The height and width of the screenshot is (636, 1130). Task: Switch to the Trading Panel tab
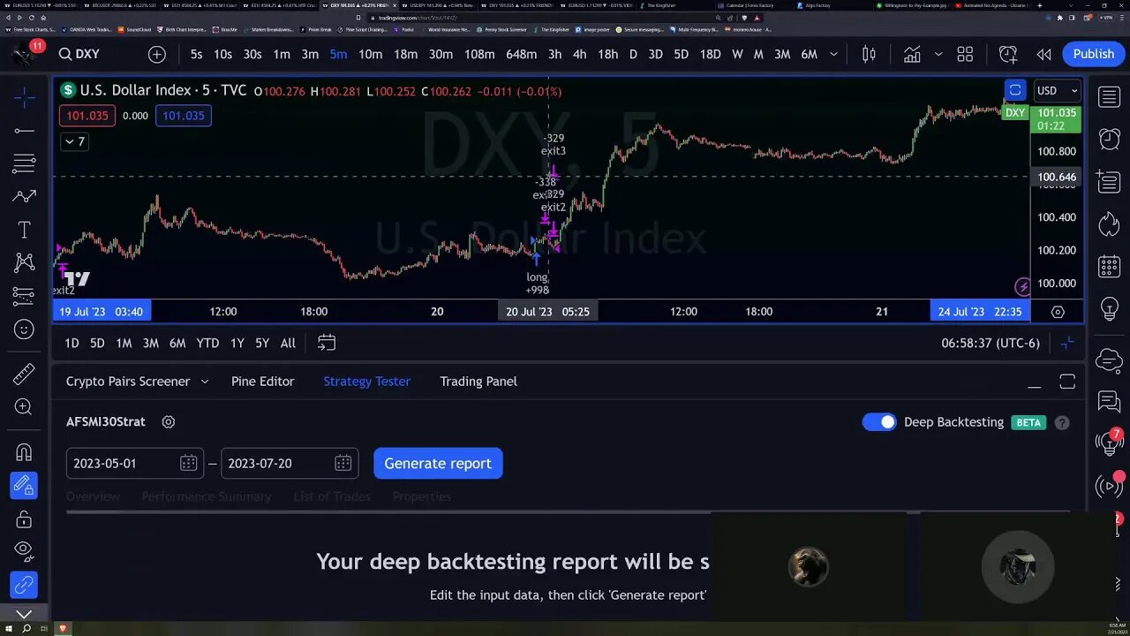pyautogui.click(x=478, y=382)
